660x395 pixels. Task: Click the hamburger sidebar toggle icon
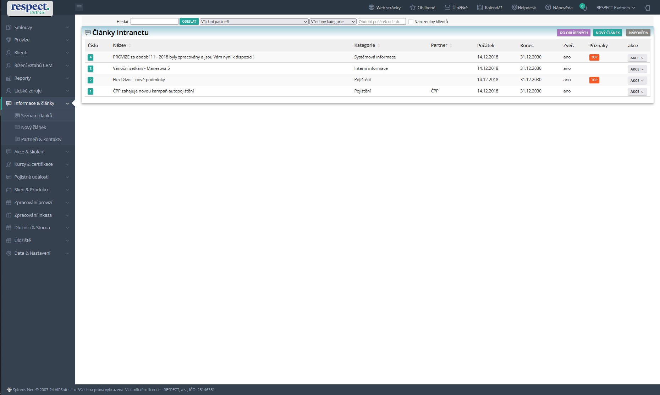tap(79, 7)
